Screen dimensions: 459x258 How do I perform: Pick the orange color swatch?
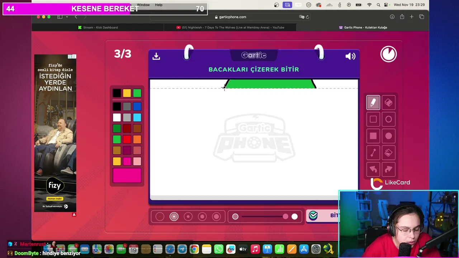(x=137, y=139)
